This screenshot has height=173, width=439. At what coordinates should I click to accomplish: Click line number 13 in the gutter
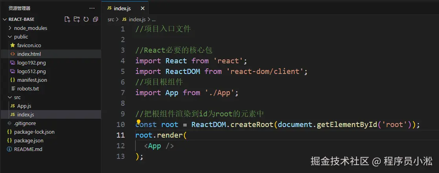(121, 156)
